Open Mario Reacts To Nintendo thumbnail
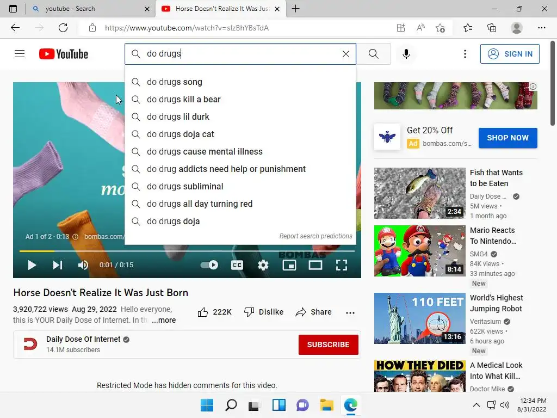 (419, 250)
